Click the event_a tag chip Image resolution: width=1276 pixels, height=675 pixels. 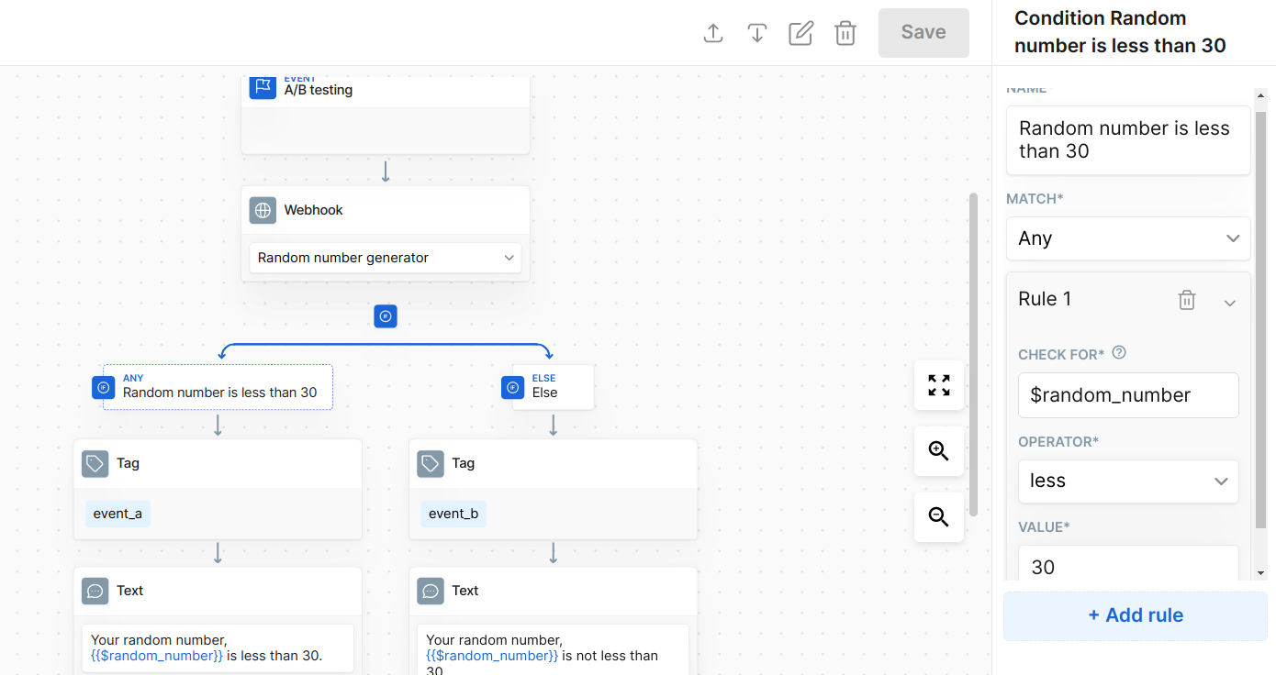(118, 514)
